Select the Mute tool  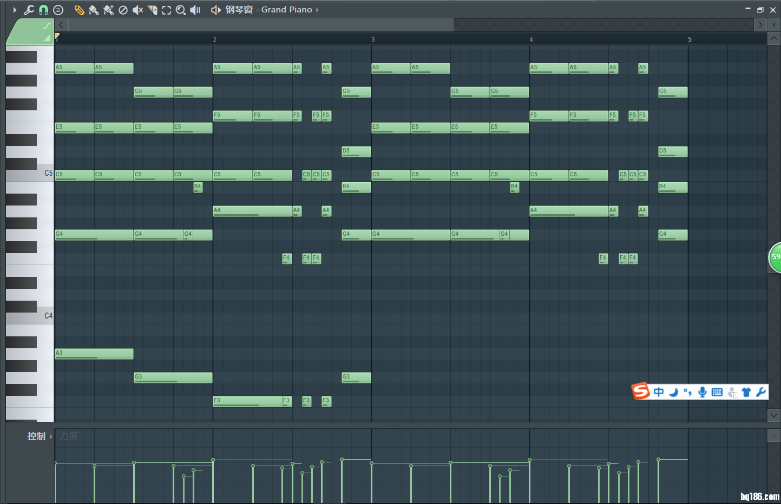tap(137, 10)
